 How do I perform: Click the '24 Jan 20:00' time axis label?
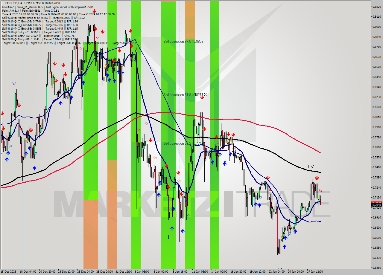tap(296, 272)
